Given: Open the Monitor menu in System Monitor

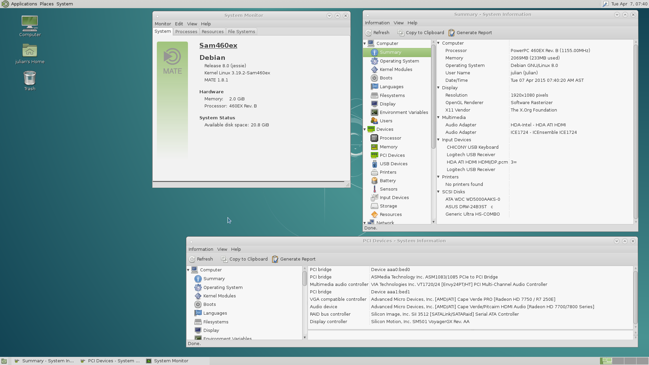Looking at the screenshot, I should click(163, 24).
